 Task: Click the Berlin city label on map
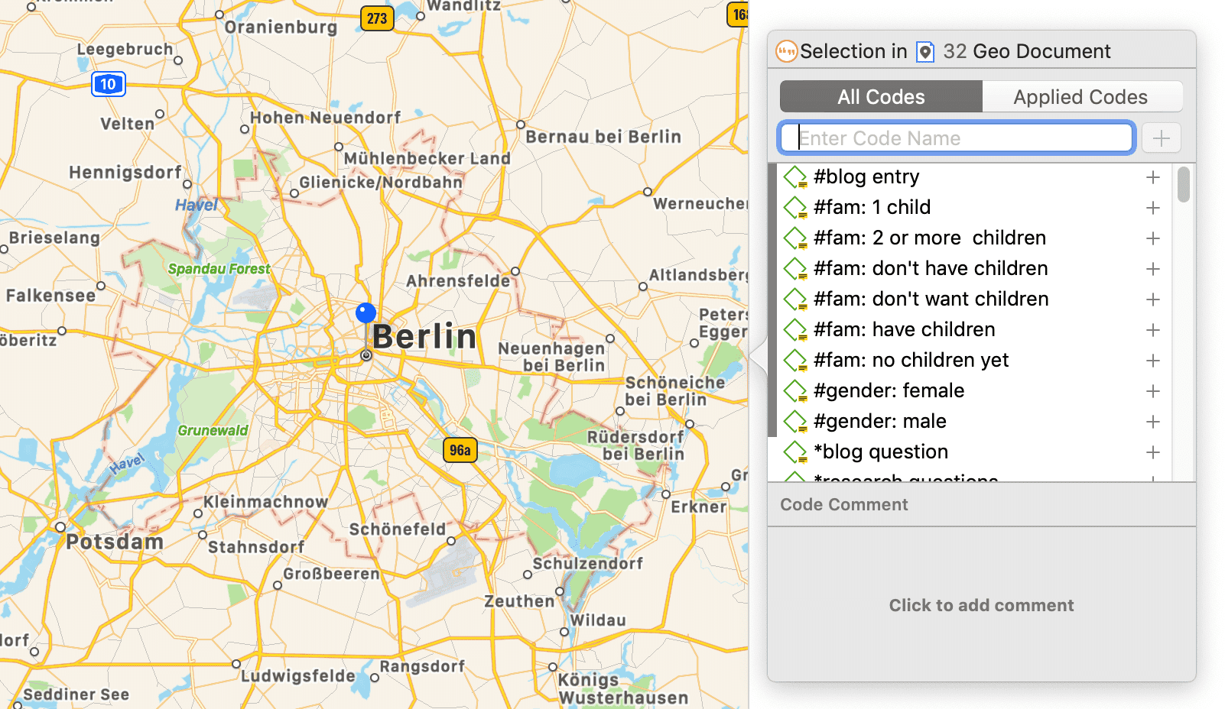pos(424,337)
